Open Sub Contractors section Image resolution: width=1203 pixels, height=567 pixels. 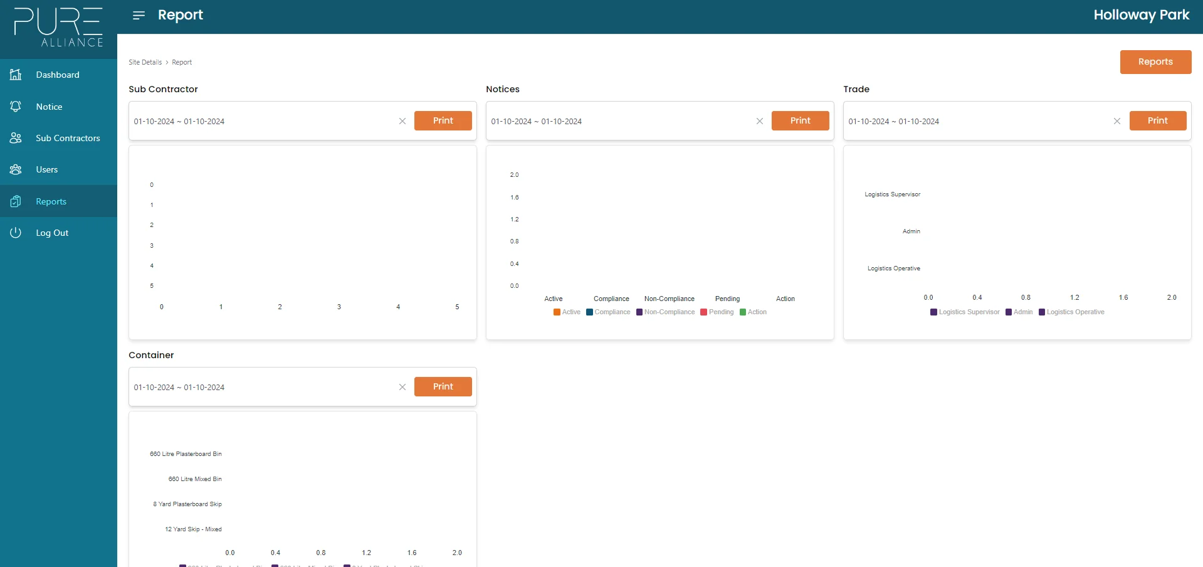[58, 138]
